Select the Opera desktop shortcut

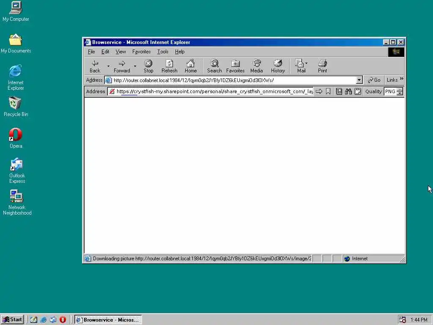click(x=16, y=138)
